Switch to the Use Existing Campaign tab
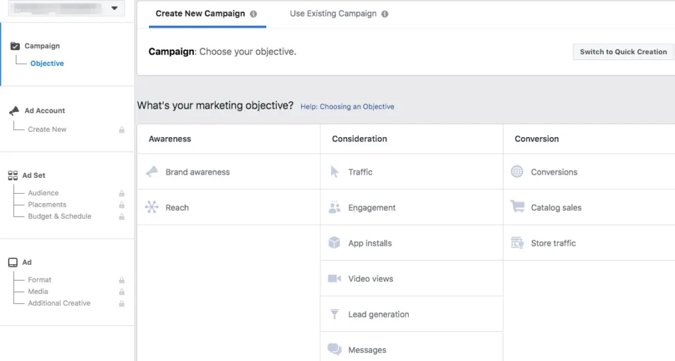This screenshot has width=675, height=361. [x=333, y=14]
